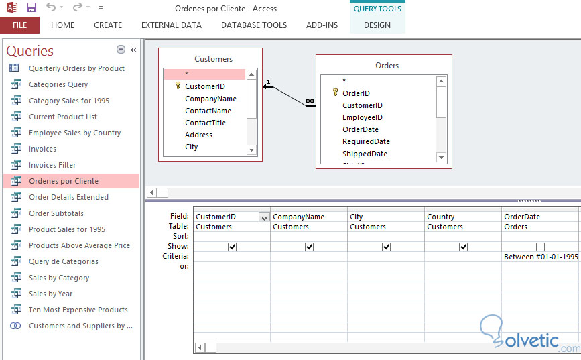Click the Invoices query icon
Screen dimensions: 581x360
click(15, 149)
